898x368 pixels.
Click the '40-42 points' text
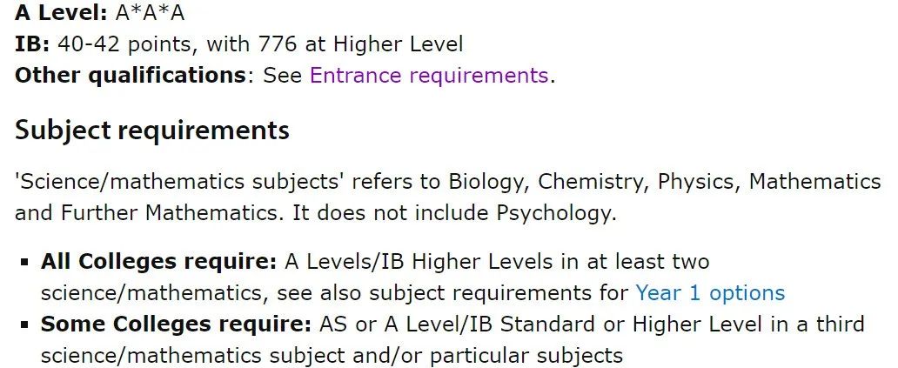(124, 44)
